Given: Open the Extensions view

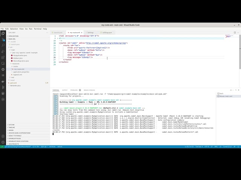Looking at the screenshot, I should coord(3,57).
